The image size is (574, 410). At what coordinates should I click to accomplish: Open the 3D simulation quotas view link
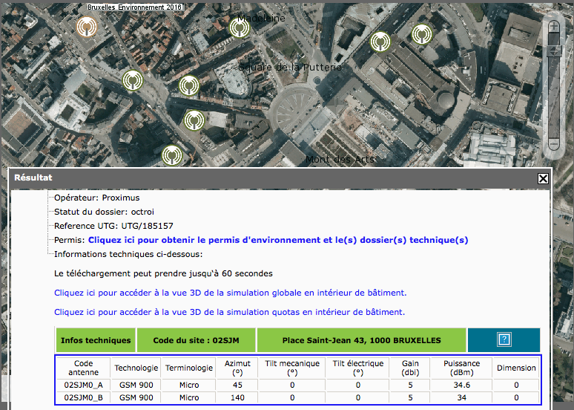229,312
